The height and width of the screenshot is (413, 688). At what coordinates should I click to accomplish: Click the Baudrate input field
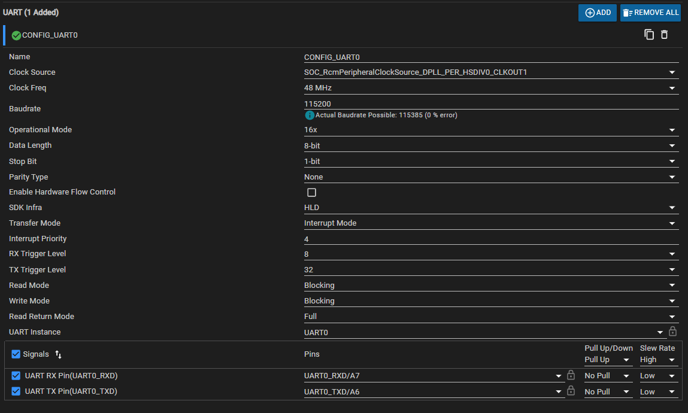(491, 104)
